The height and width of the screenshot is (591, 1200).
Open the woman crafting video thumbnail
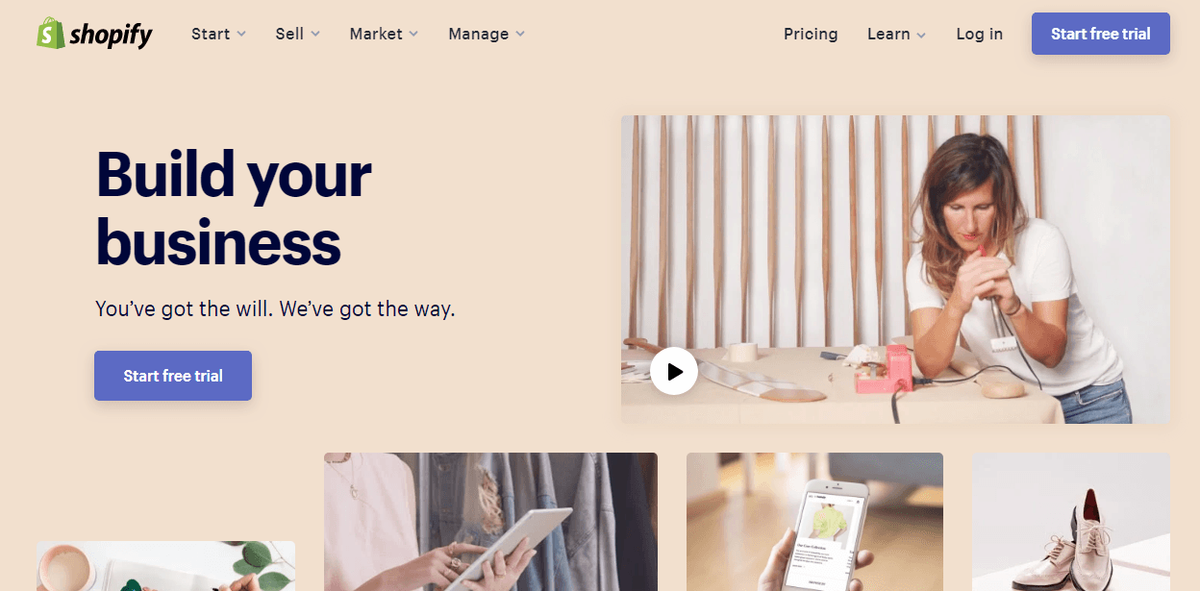pos(895,269)
